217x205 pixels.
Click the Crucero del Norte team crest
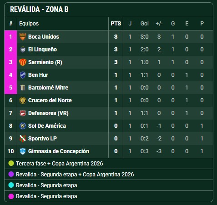(23, 100)
